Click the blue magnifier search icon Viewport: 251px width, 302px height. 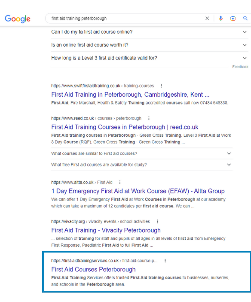point(245,18)
